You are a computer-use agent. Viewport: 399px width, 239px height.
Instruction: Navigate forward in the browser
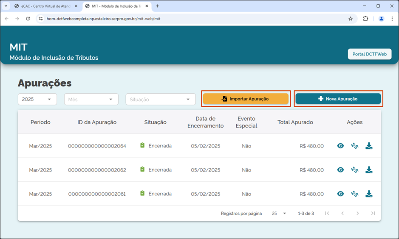(x=17, y=19)
